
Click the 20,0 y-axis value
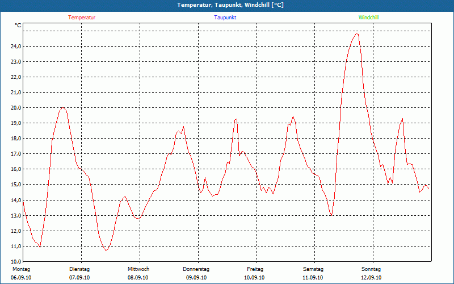tap(16, 108)
